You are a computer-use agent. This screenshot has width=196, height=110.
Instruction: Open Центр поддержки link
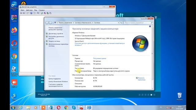[x=55, y=79]
